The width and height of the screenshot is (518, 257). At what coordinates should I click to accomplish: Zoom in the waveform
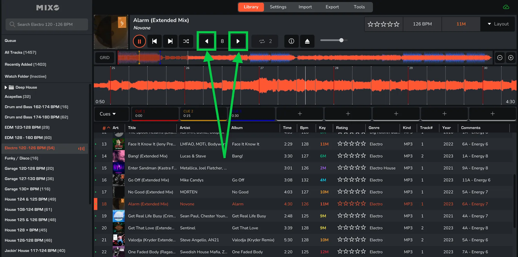(511, 58)
